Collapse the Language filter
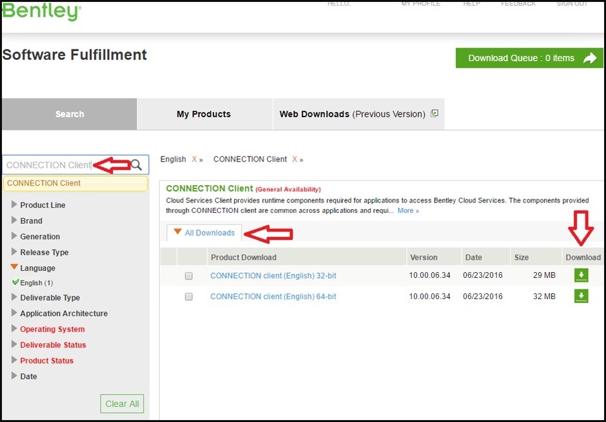The width and height of the screenshot is (606, 422). (x=14, y=267)
